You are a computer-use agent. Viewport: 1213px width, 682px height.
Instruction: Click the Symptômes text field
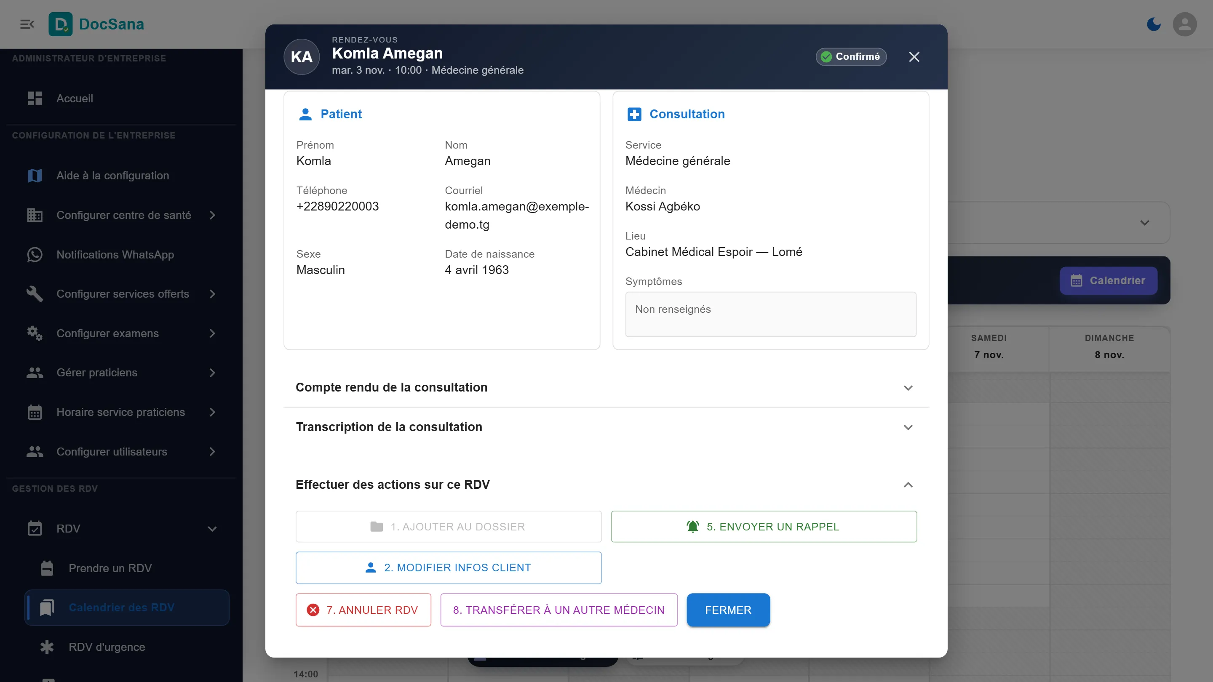[x=770, y=314]
